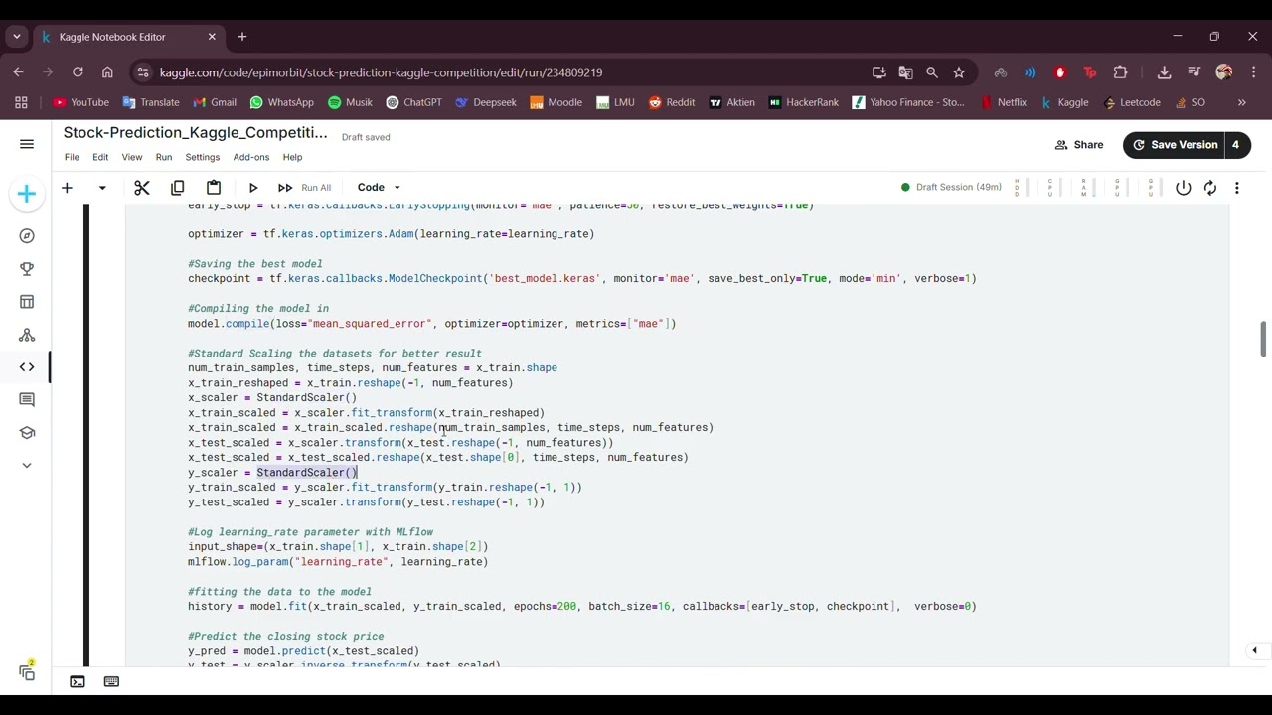
Task: Open the Home compass icon in sidebar
Action: click(27, 236)
